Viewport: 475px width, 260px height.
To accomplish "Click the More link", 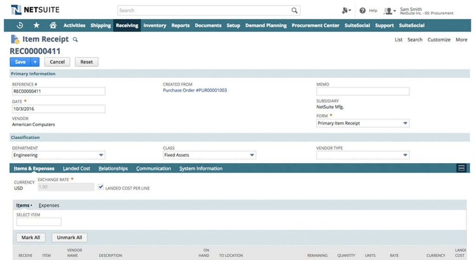I will point(462,40).
